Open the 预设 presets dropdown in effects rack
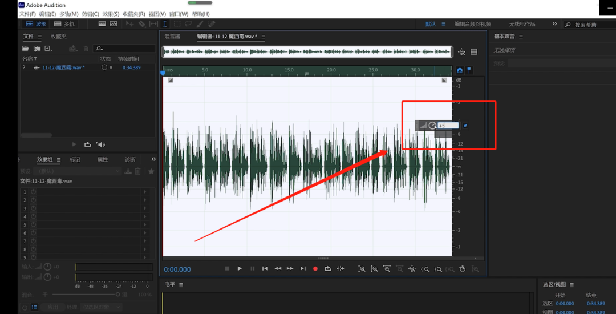The image size is (616, 314). click(x=78, y=171)
